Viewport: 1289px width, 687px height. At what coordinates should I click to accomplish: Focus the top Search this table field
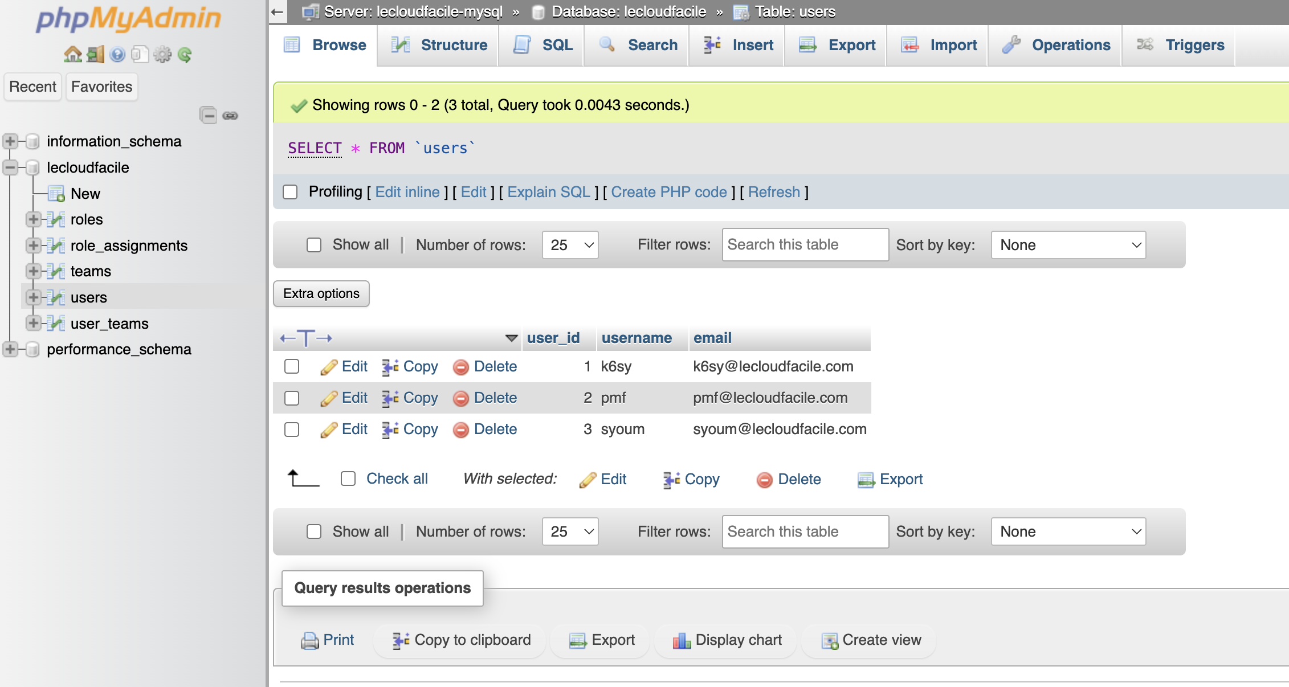pyautogui.click(x=805, y=245)
